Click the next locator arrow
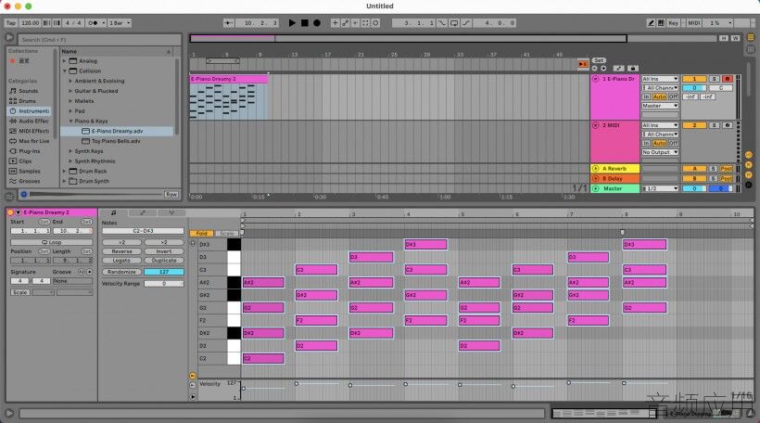 pos(603,69)
